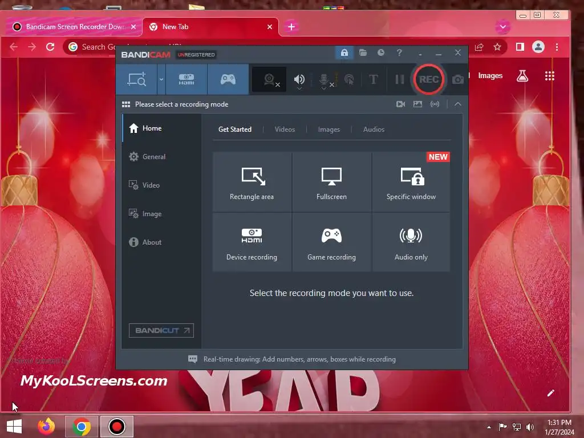
Task: Open the About section
Action: (161, 242)
